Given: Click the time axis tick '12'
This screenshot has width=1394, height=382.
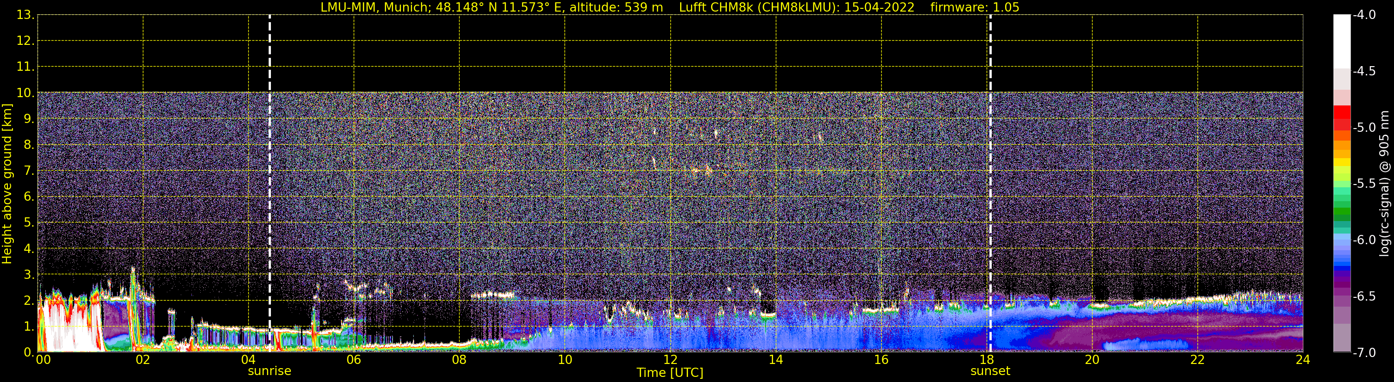Looking at the screenshot, I should (670, 360).
